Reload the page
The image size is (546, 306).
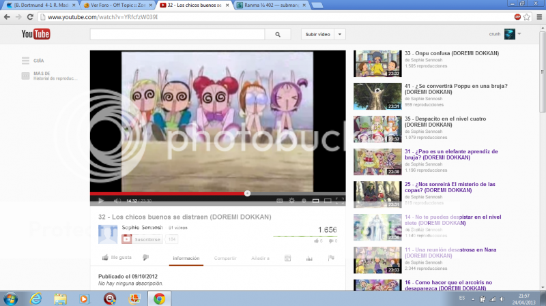[30, 16]
